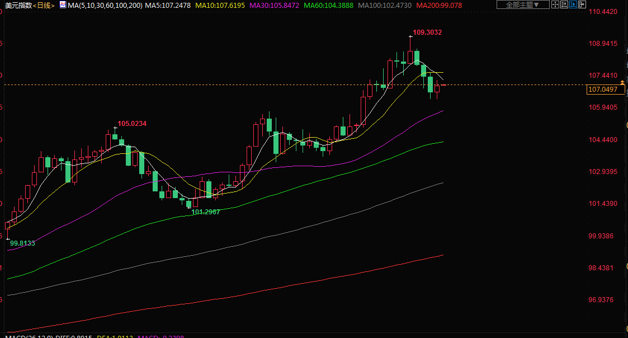Click the orange arrow above the price tag
Viewport: 628px width, 338px height.
click(622, 83)
